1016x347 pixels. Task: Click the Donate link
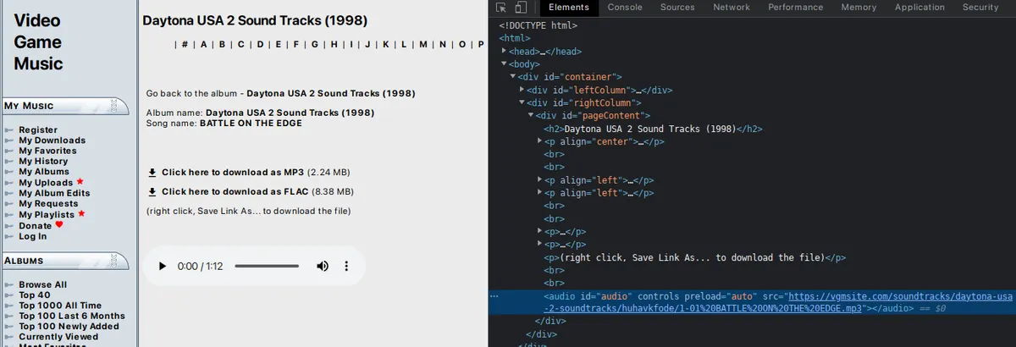coord(36,226)
